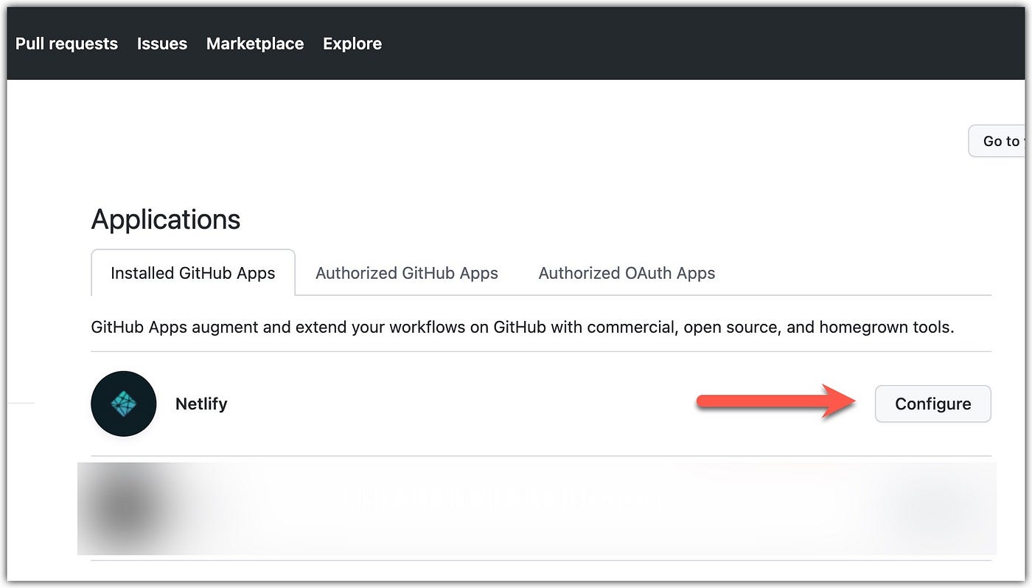
Task: Click the dark circular Netlify badge
Action: coord(123,404)
